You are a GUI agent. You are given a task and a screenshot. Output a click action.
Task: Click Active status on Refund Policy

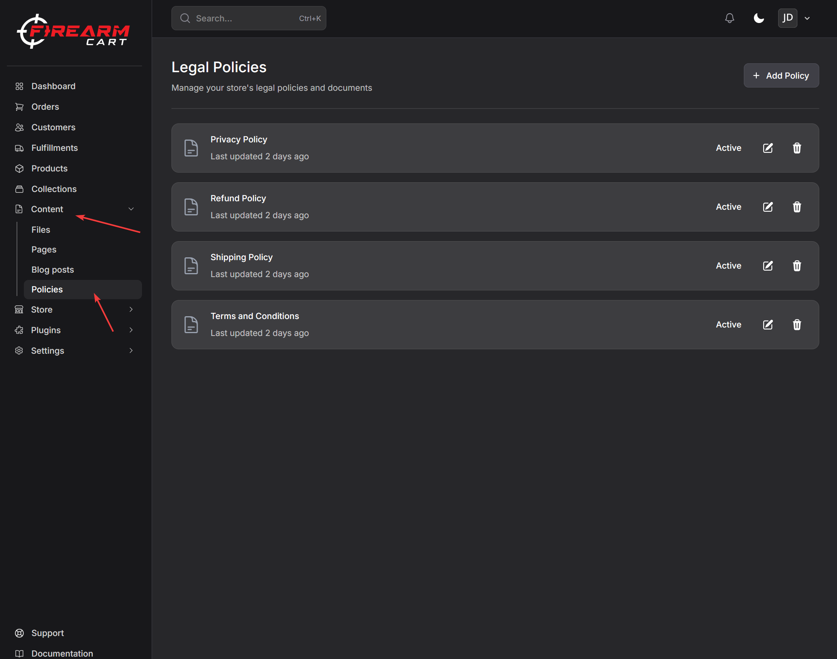(x=728, y=207)
